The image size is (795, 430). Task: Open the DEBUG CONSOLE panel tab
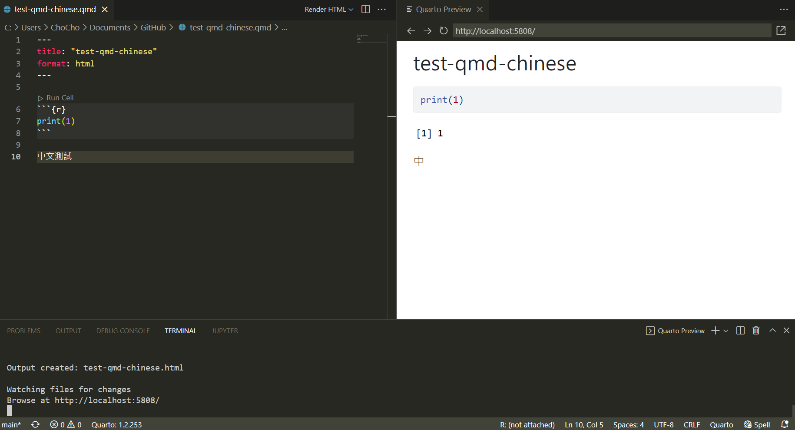pos(123,331)
